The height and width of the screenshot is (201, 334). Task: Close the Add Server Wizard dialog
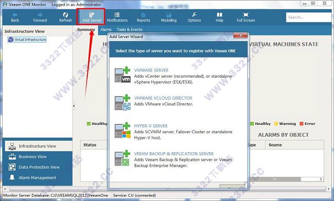[240, 35]
